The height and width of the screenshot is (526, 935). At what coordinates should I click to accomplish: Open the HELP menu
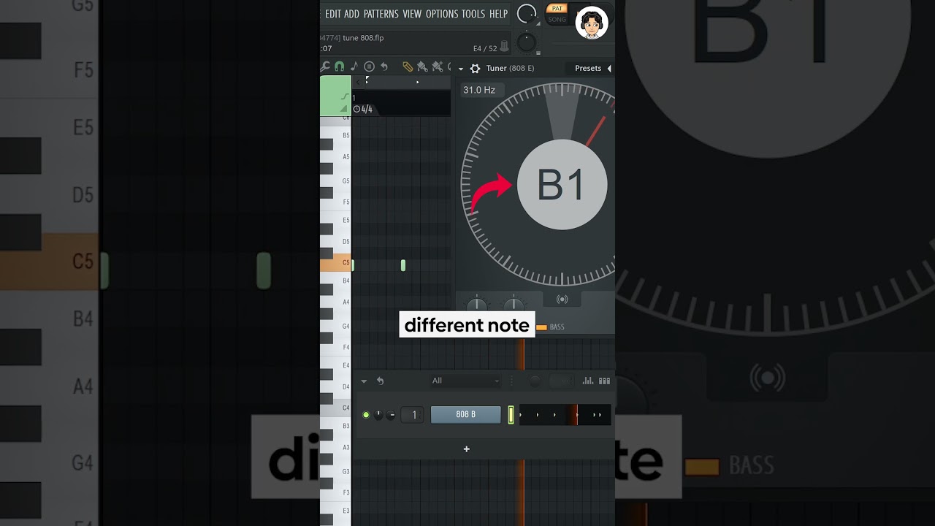[x=498, y=14]
